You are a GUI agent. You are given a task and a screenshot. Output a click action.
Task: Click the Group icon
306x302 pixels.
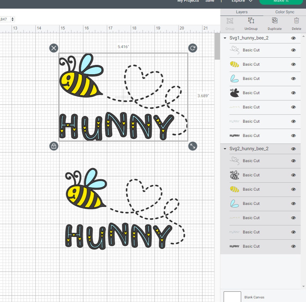click(x=229, y=24)
